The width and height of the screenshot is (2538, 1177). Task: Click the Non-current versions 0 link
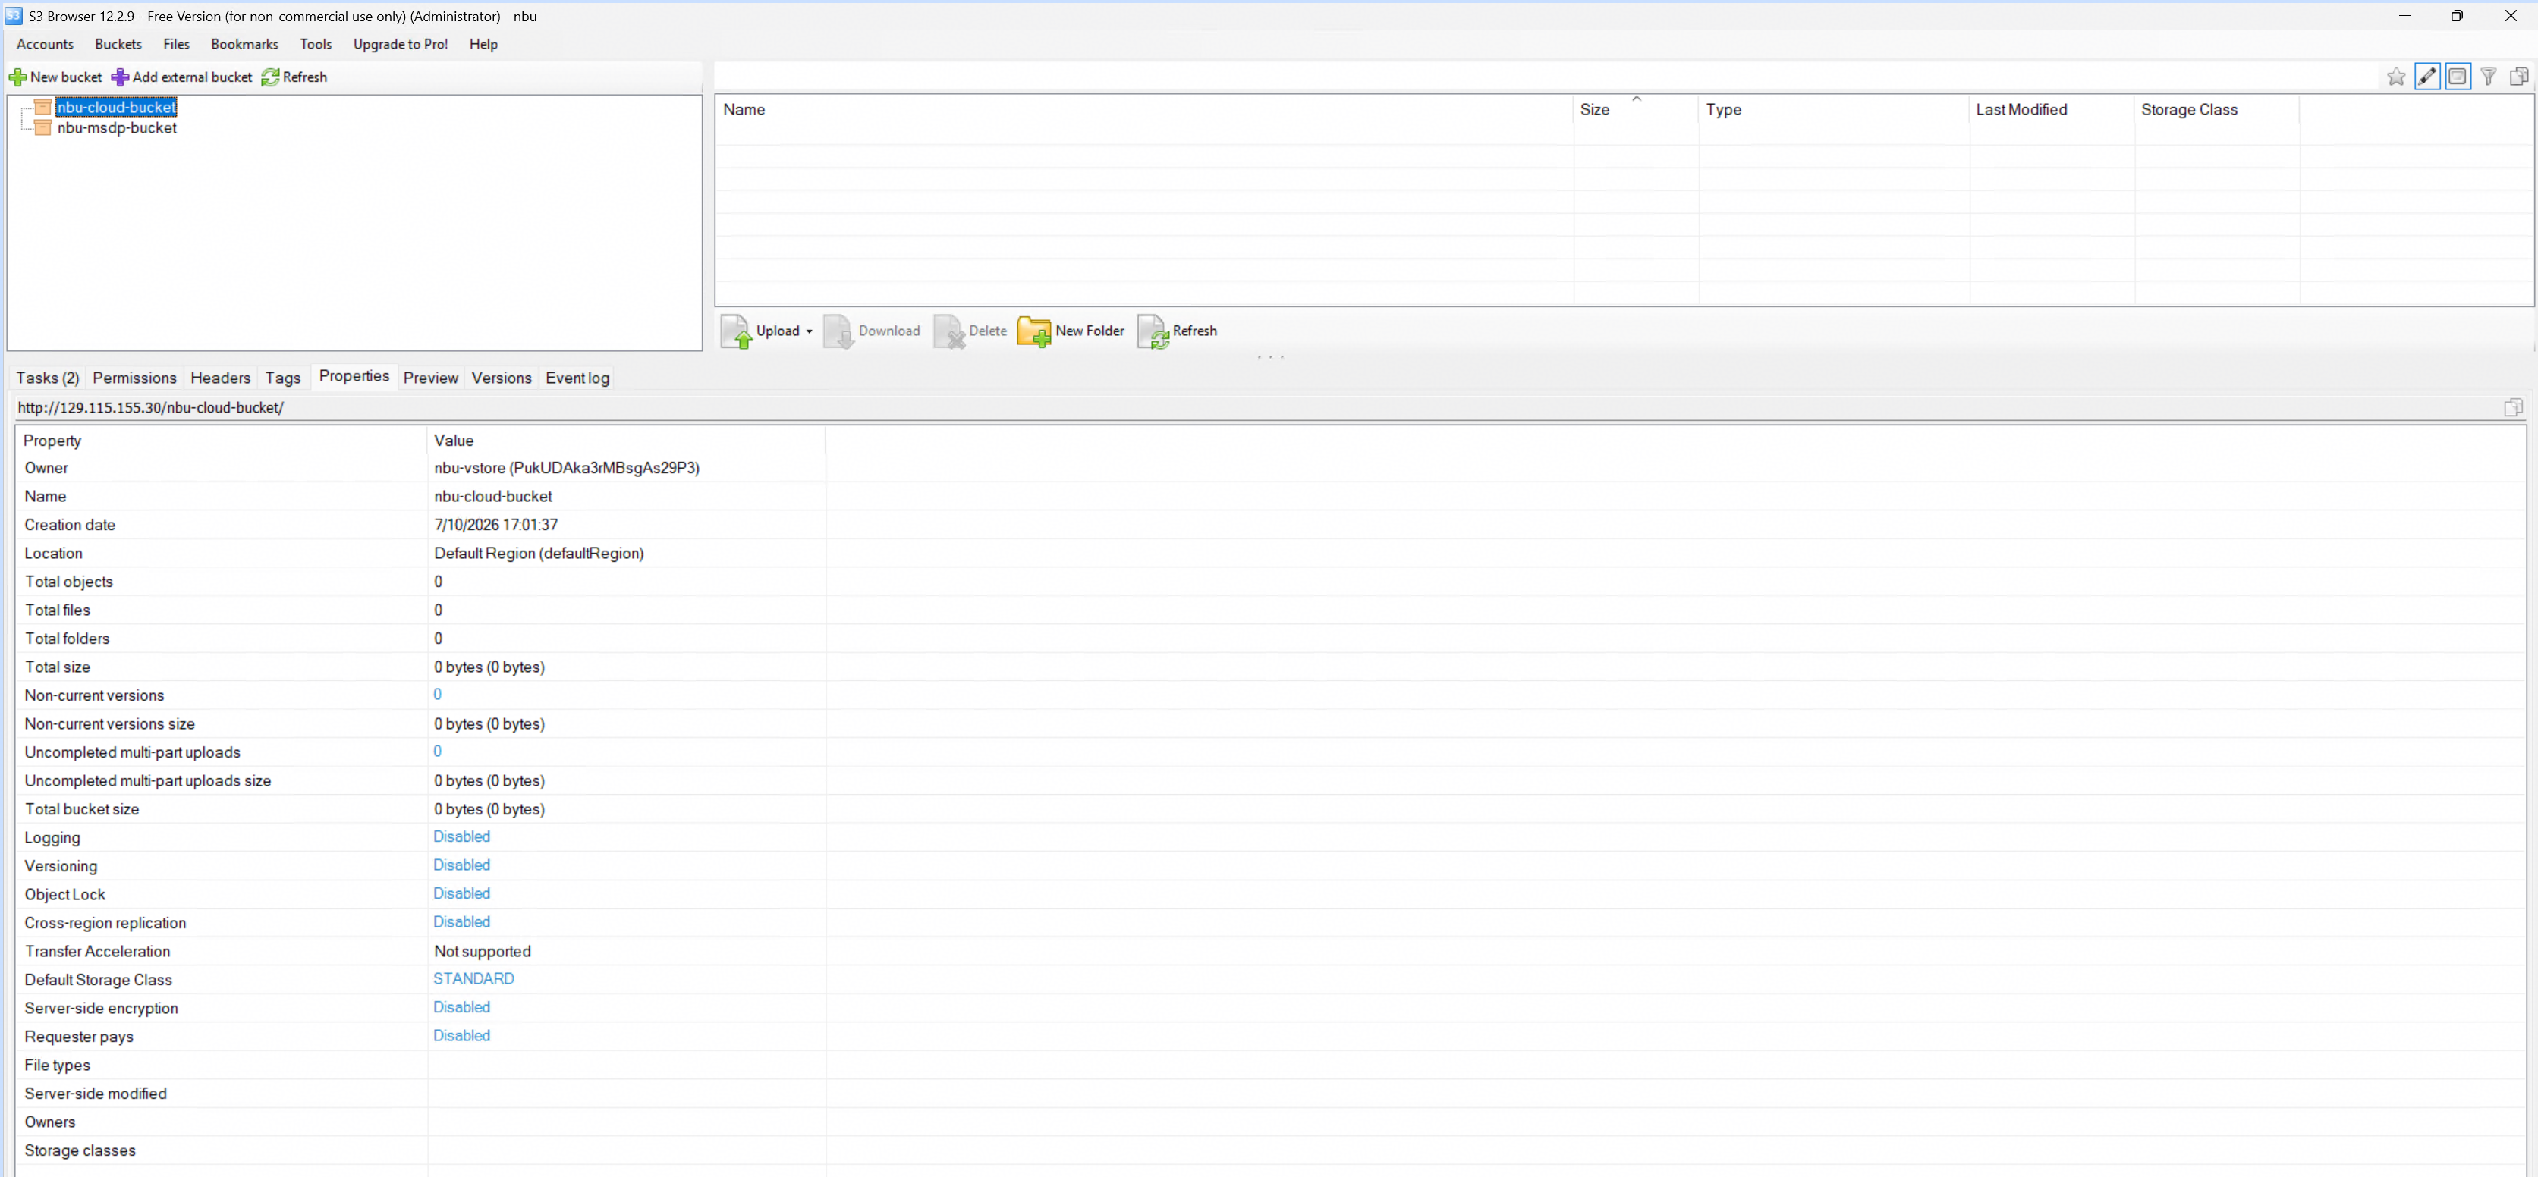click(438, 695)
